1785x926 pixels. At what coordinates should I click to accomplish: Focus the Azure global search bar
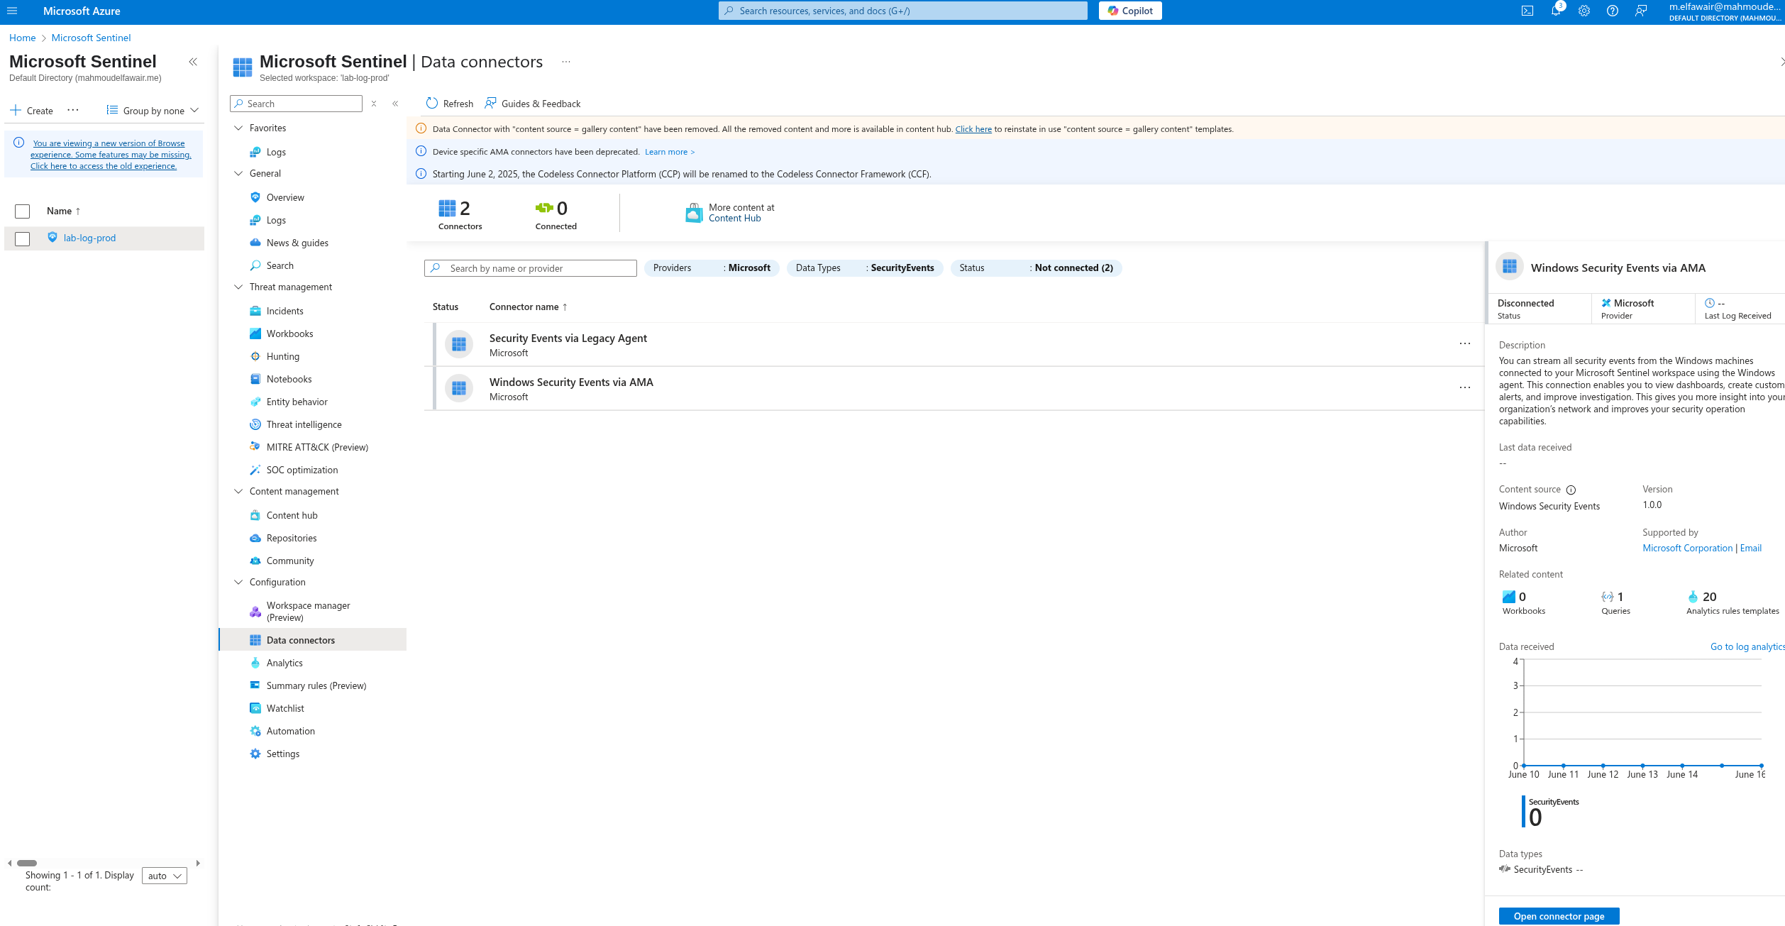coord(902,11)
